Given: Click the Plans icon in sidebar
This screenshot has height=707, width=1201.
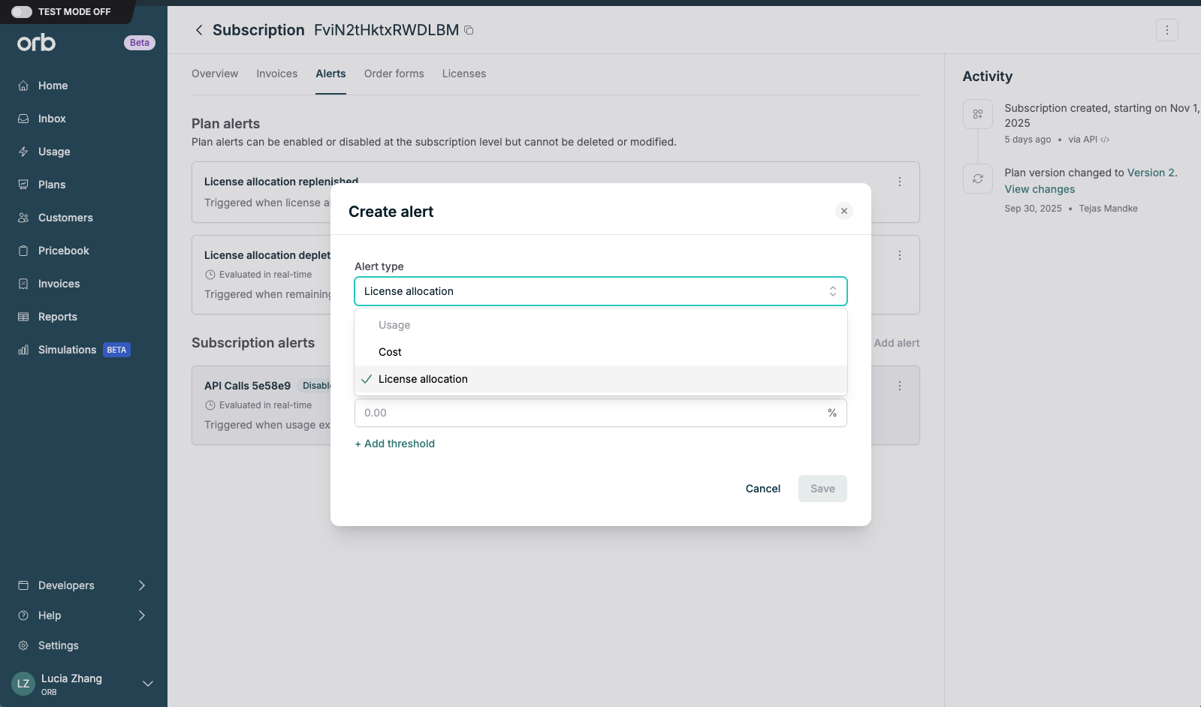Looking at the screenshot, I should (x=23, y=185).
